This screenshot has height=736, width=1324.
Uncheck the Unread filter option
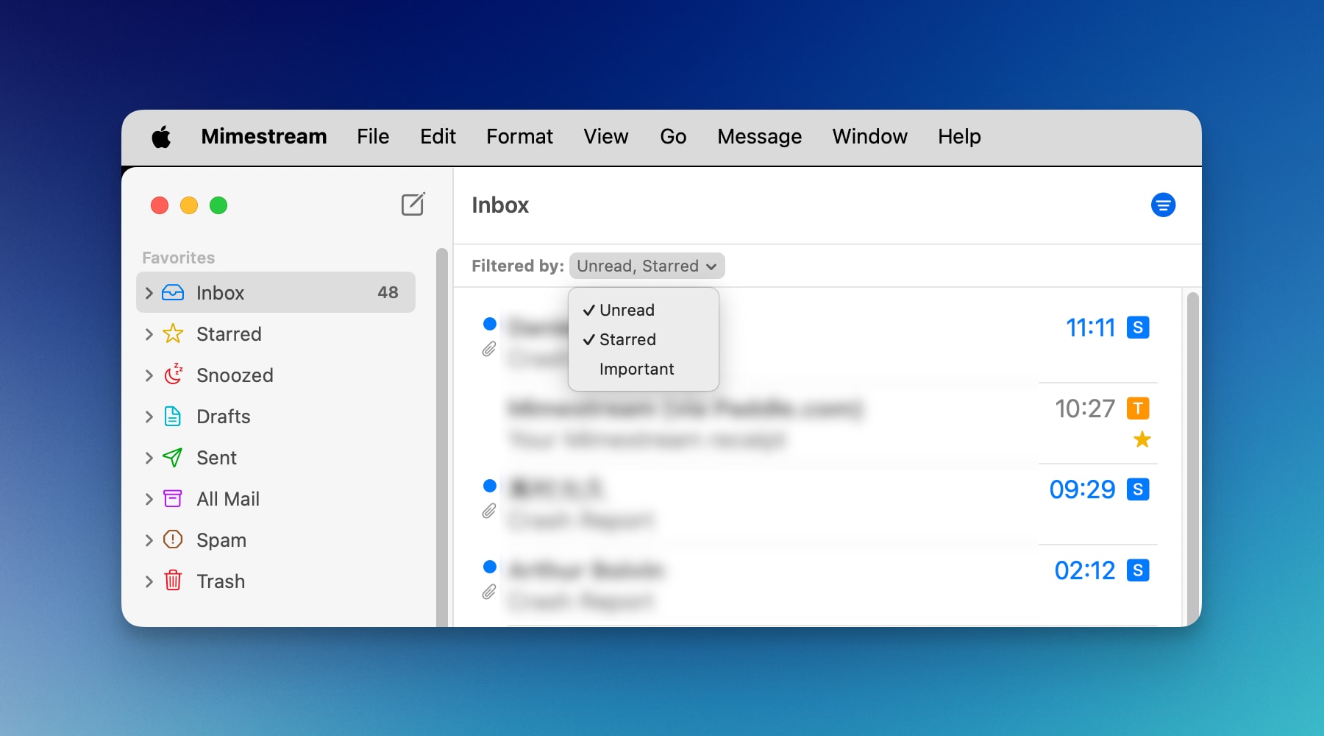point(644,310)
